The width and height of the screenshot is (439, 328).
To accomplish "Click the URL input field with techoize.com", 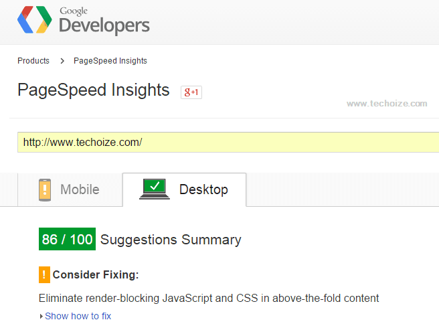I will click(x=228, y=143).
